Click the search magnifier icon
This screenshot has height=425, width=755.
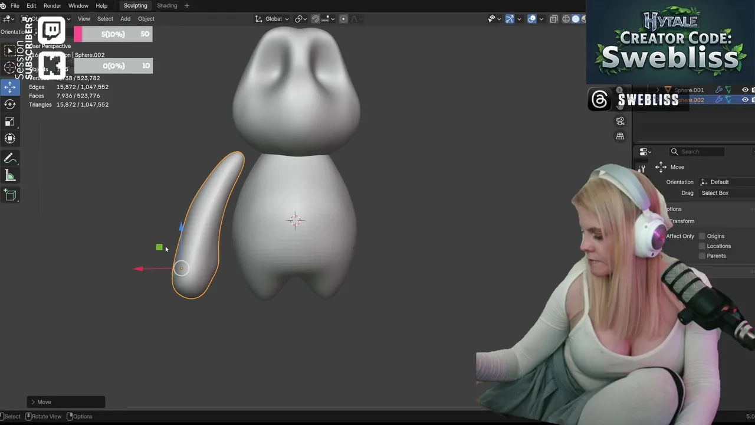(674, 152)
